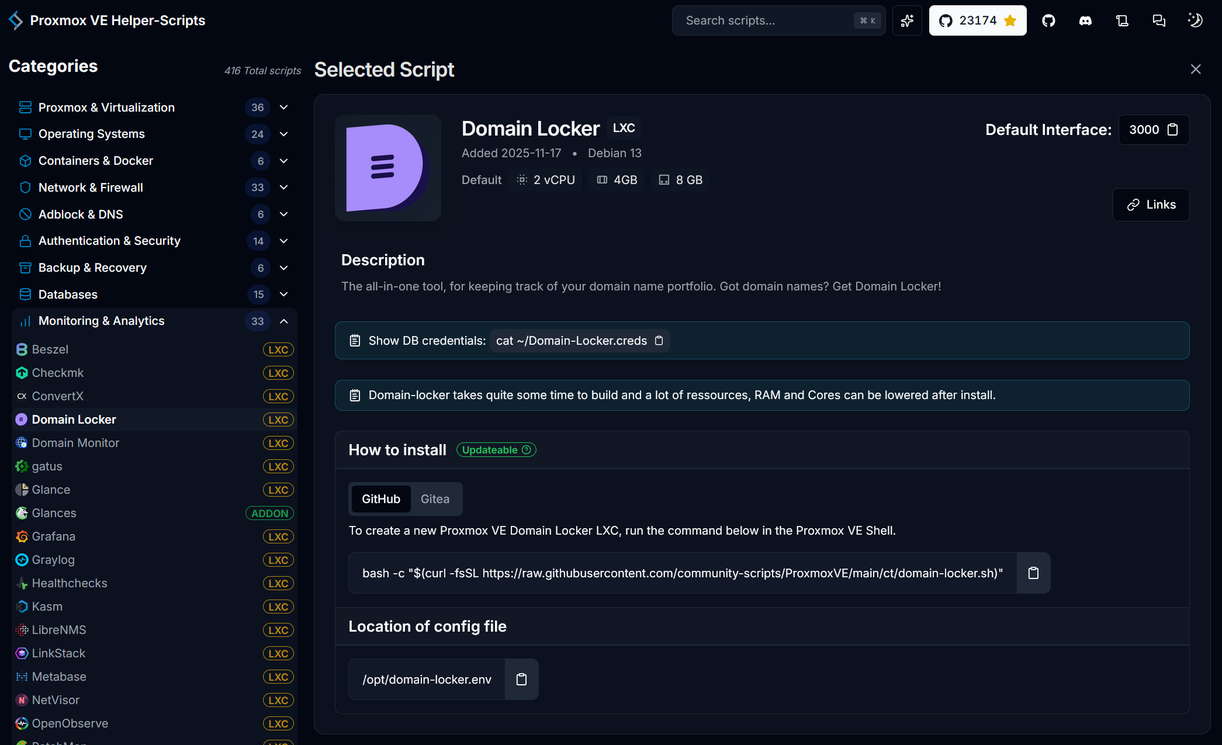Select Grafana from the scripts list
1222x745 pixels.
pyautogui.click(x=54, y=536)
